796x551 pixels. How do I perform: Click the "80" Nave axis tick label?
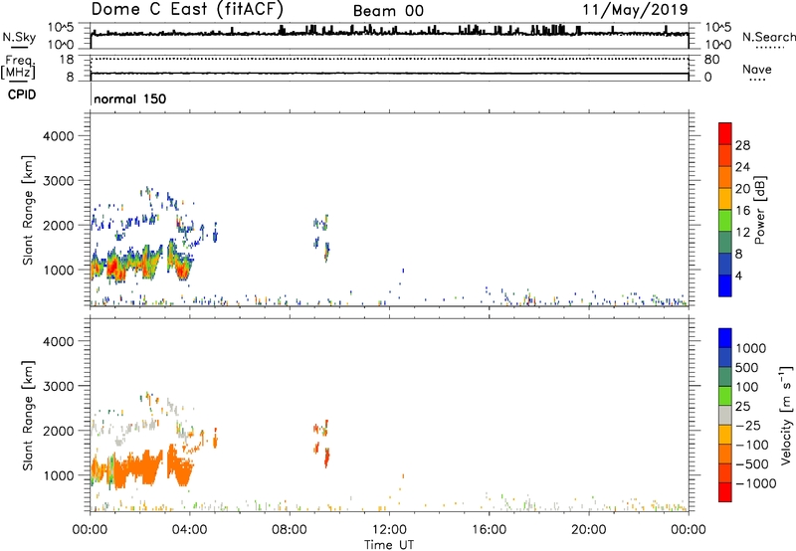coord(711,60)
